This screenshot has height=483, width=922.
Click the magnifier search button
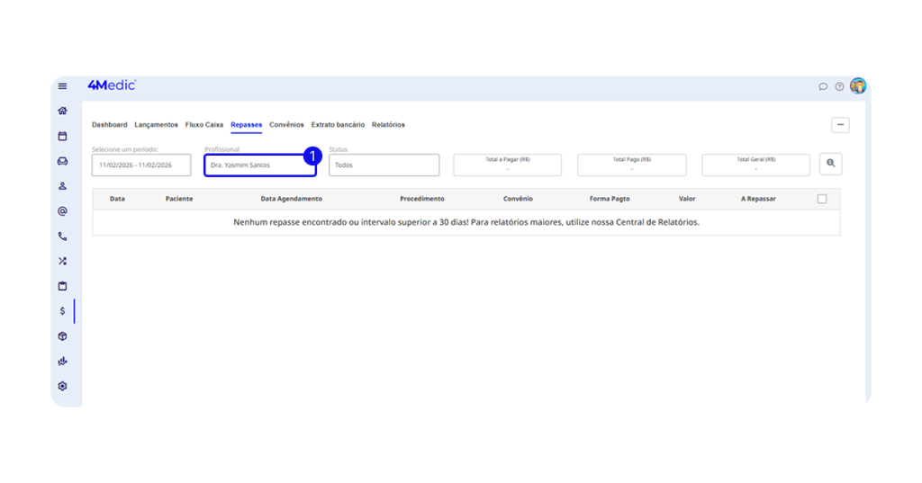[830, 164]
